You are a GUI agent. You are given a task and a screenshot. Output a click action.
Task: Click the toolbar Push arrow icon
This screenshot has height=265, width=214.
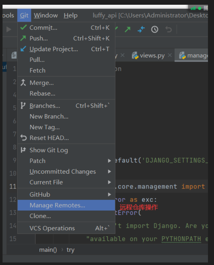pyautogui.click(x=128, y=30)
